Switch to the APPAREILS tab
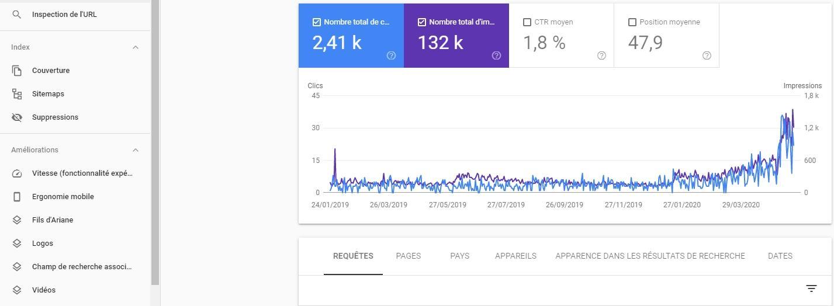The image size is (834, 306). pyautogui.click(x=515, y=256)
